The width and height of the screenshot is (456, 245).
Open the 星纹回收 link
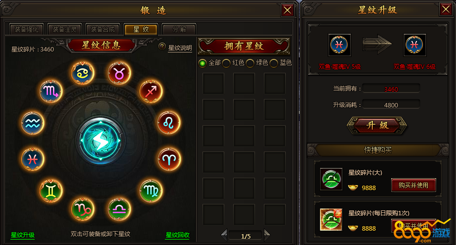[177, 235]
